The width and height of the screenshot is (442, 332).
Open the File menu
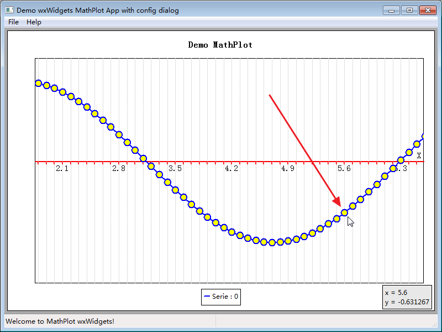(13, 22)
